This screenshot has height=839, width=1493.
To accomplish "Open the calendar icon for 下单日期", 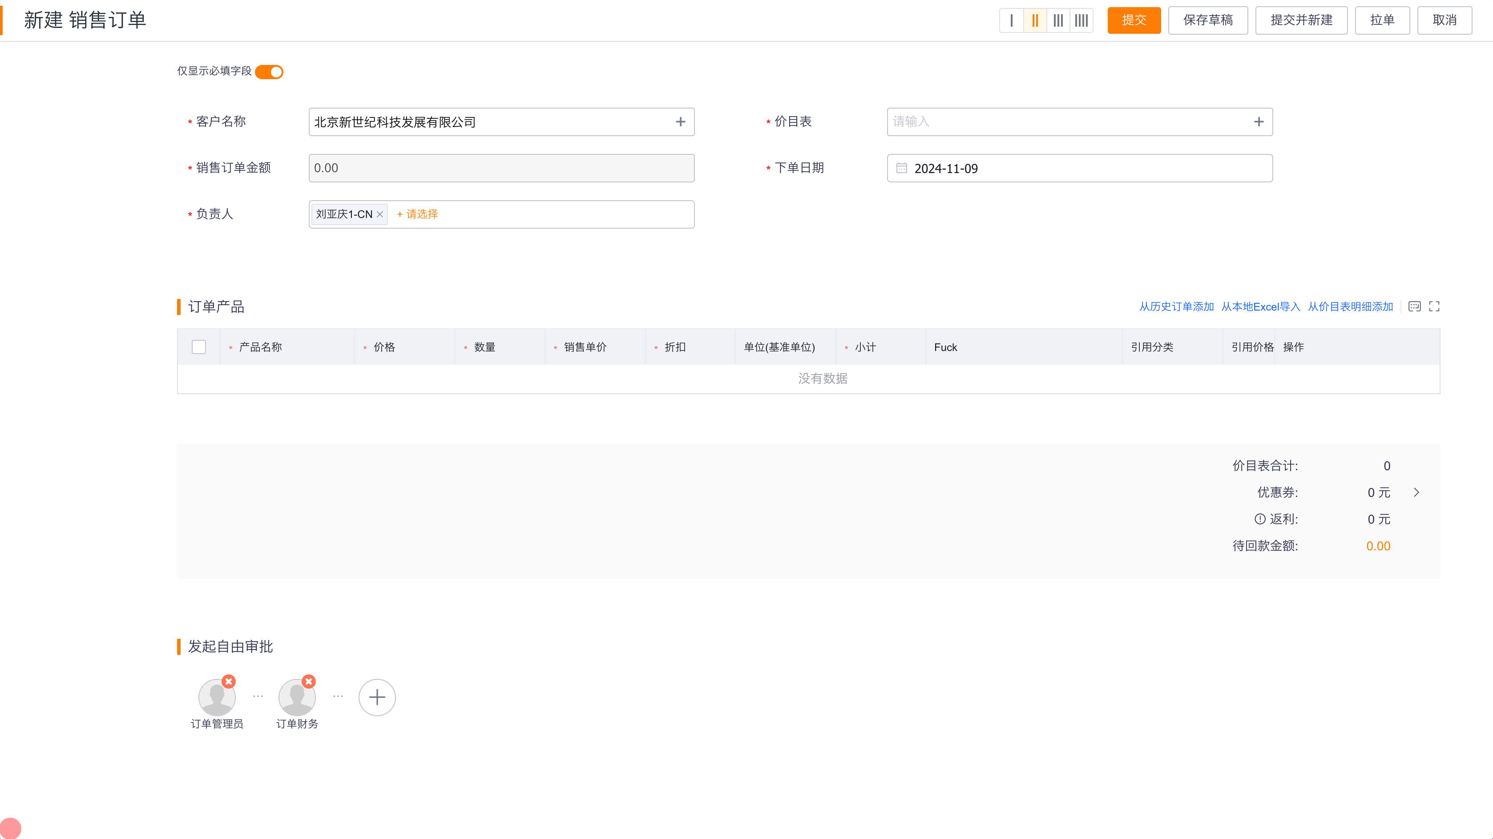I will point(902,168).
